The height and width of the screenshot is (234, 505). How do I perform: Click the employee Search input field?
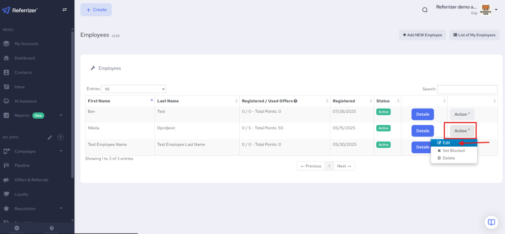(x=467, y=89)
